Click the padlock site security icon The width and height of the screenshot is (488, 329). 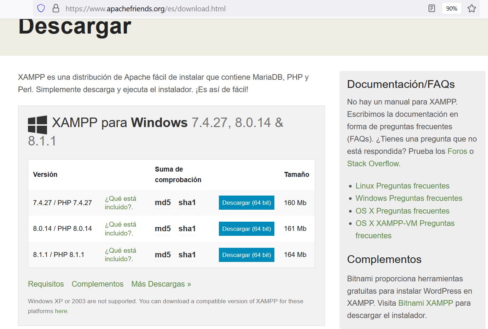(x=56, y=8)
